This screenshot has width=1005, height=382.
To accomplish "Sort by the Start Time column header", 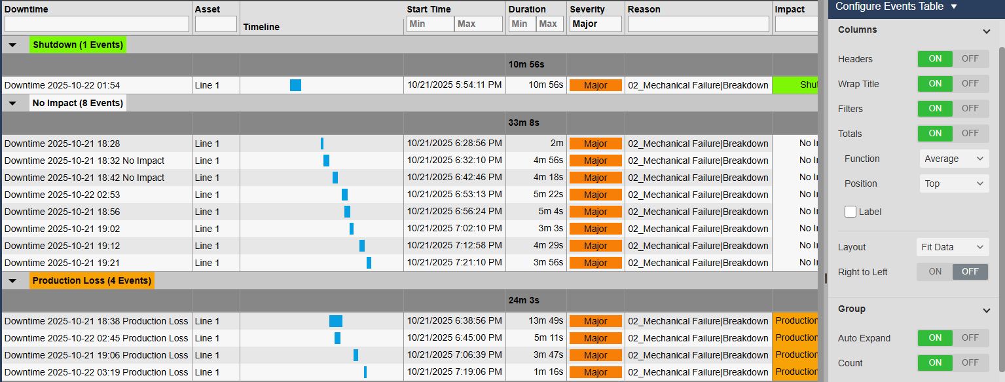I will pyautogui.click(x=429, y=9).
